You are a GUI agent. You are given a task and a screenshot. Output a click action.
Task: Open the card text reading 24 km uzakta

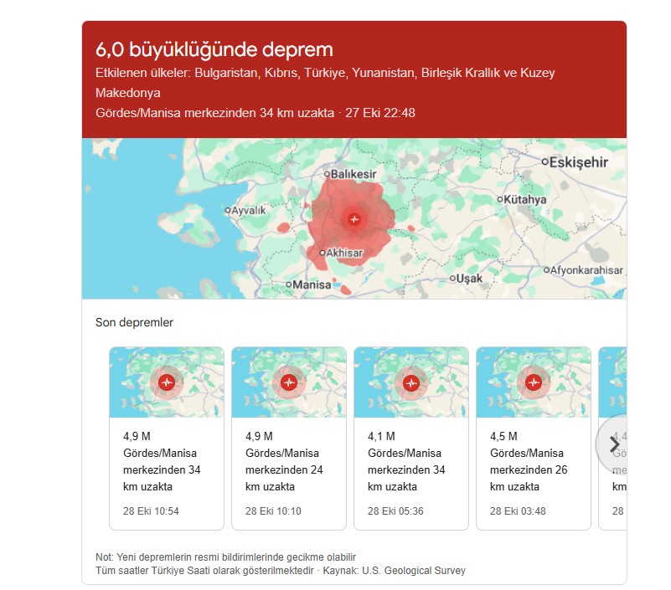pyautogui.click(x=284, y=479)
